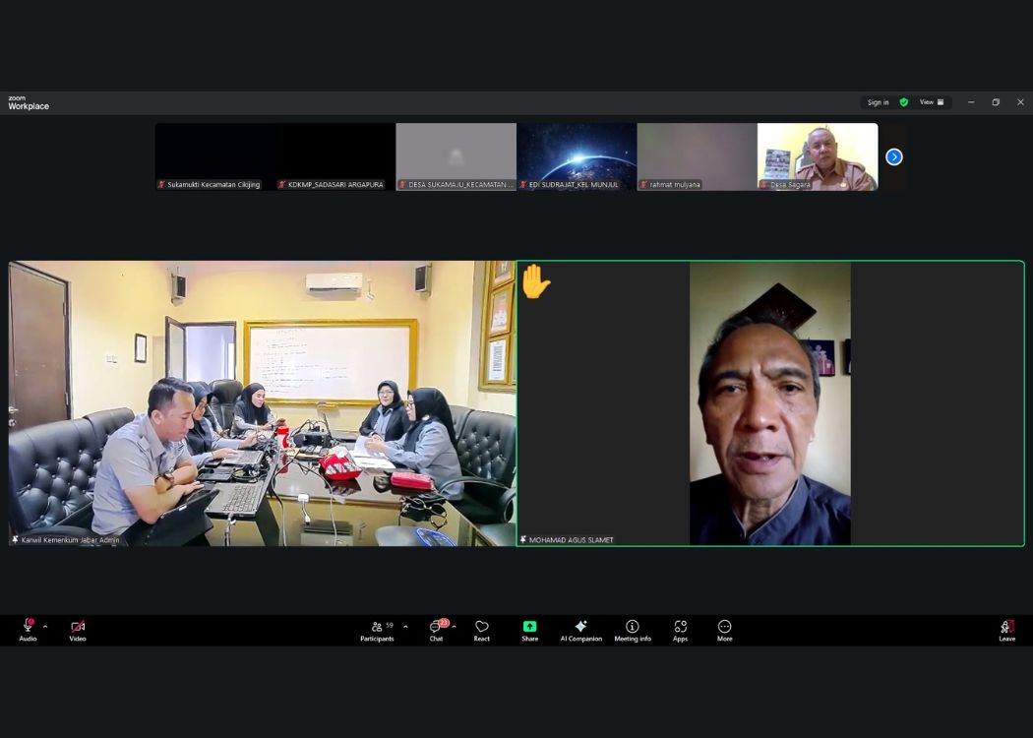Image resolution: width=1033 pixels, height=738 pixels.
Task: Open the Apps menu
Action: tap(680, 630)
